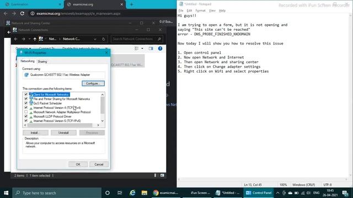Open the Format menu in Notepad
The width and height of the screenshot is (353, 198).
[200, 10]
